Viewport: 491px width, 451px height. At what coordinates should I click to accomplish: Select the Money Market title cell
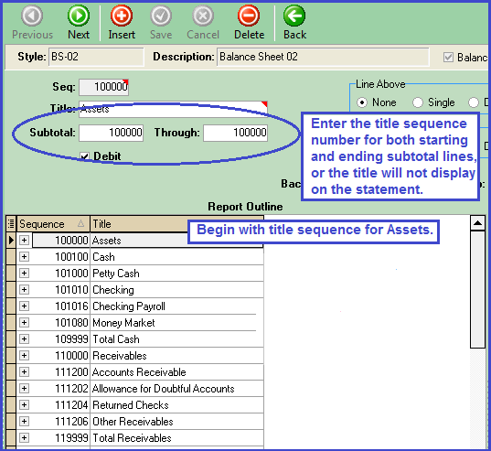(x=176, y=323)
